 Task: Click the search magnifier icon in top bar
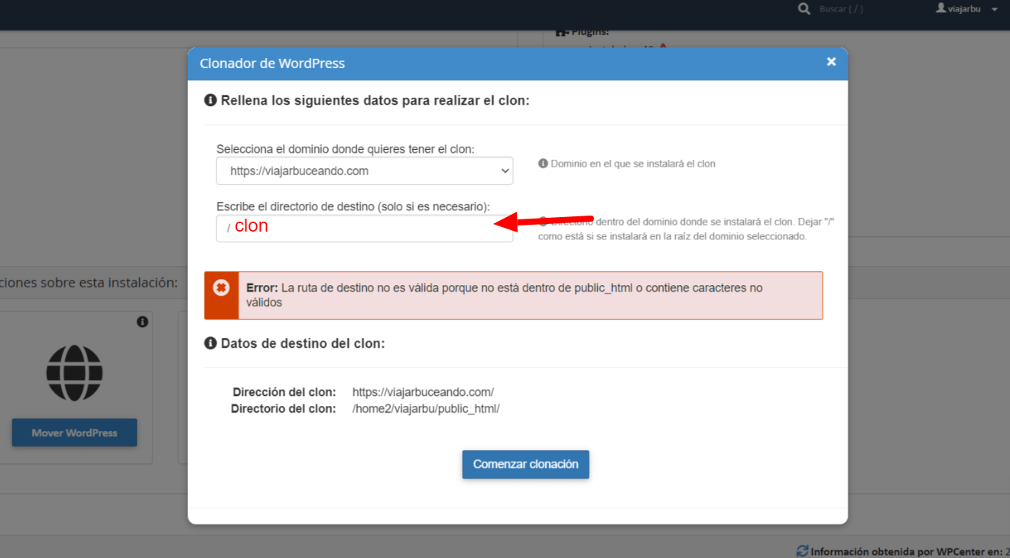coord(804,9)
